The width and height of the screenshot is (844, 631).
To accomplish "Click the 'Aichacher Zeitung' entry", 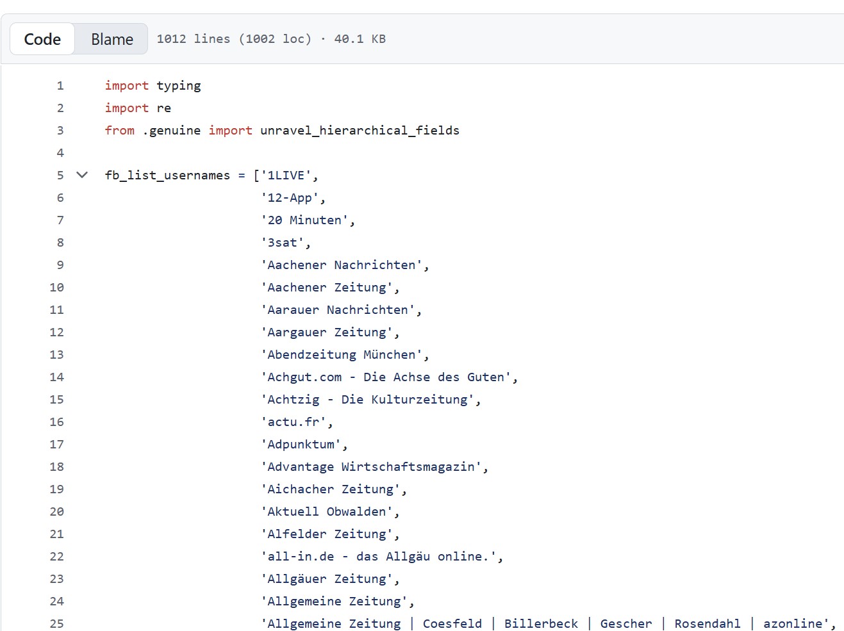I will click(331, 489).
